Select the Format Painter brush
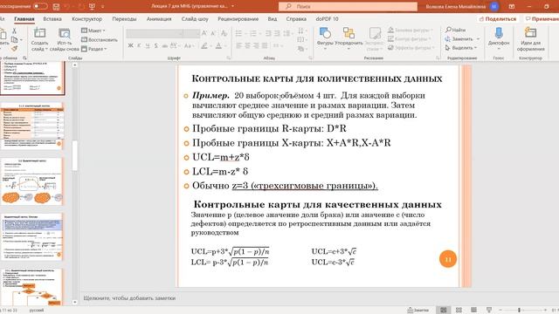This screenshot has width=559, height=314. 14,48
